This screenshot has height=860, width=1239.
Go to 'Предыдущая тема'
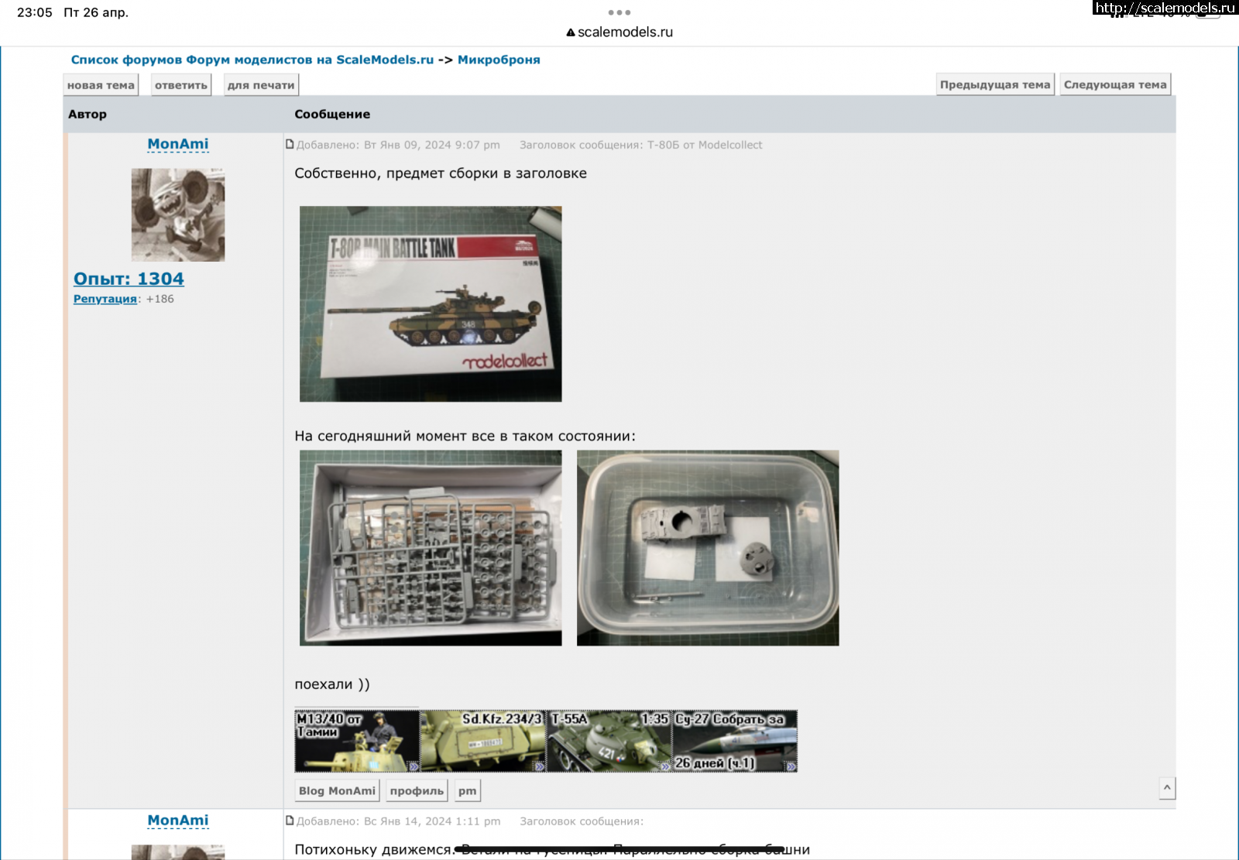pos(995,84)
